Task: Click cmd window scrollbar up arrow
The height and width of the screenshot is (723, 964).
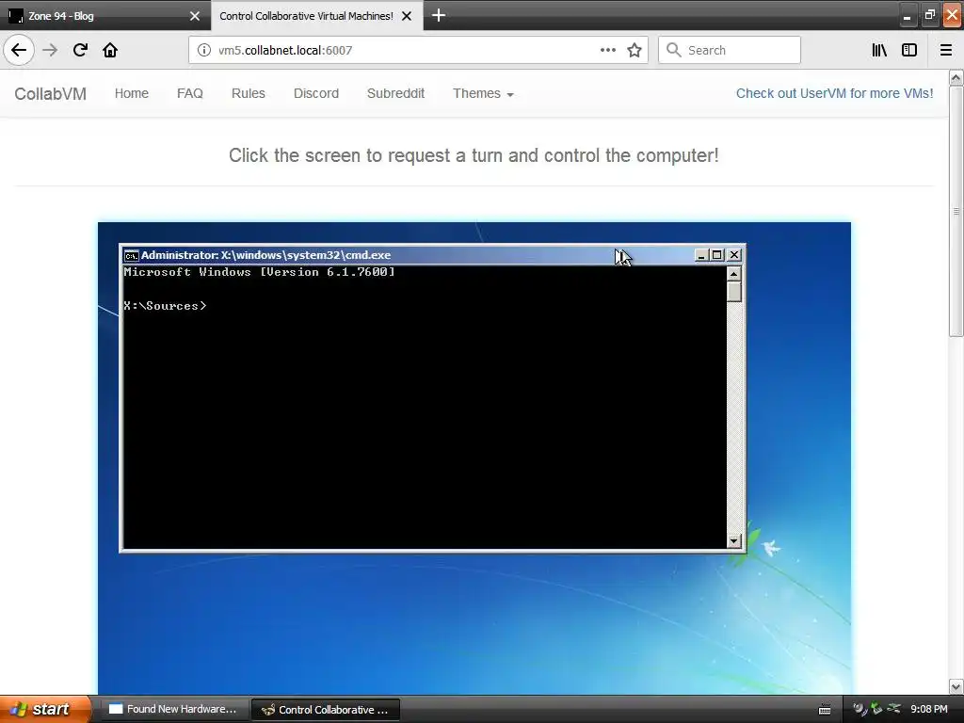Action: click(733, 274)
